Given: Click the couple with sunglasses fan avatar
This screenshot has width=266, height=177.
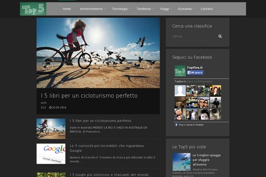Looking at the screenshot, I should point(204,103).
